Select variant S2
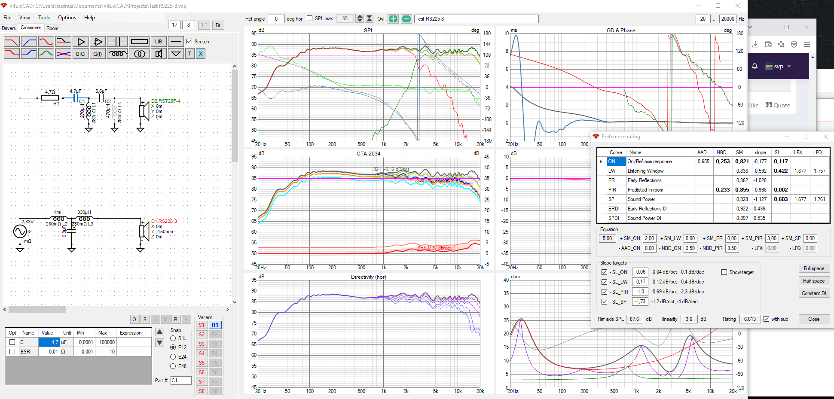834x399 pixels. [202, 335]
